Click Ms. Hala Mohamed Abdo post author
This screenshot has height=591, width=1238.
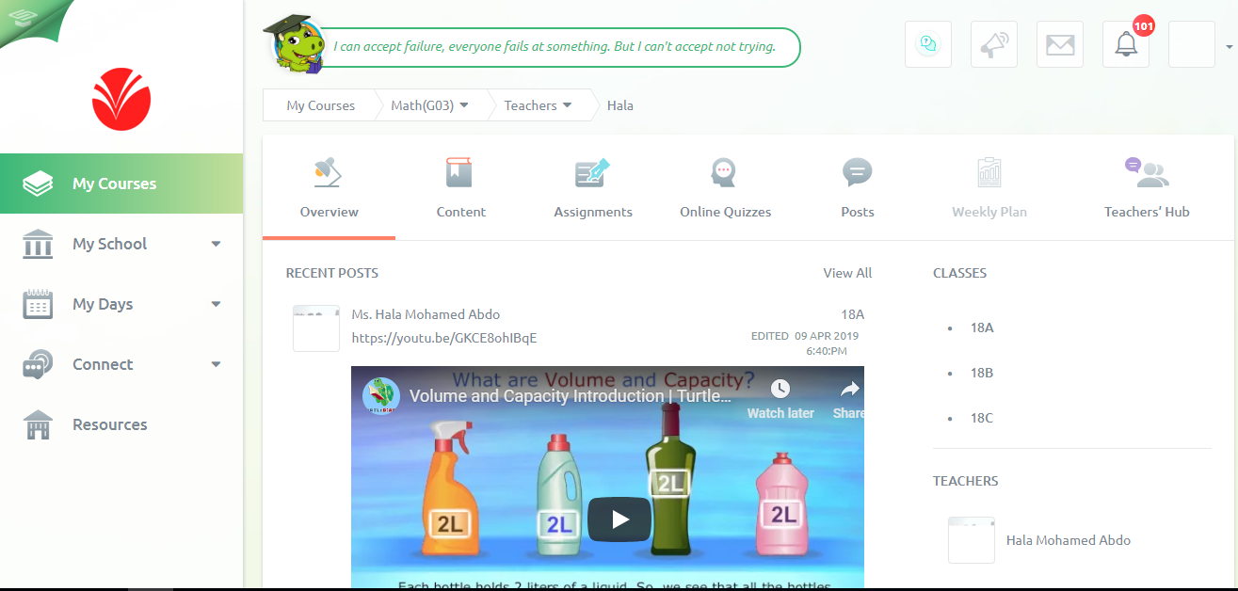click(x=426, y=314)
